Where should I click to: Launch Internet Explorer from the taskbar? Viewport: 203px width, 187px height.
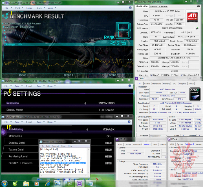click(x=48, y=184)
